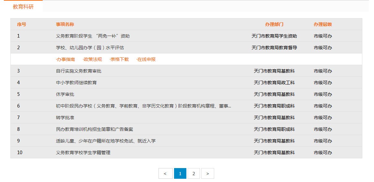Viewport: 374px width, 182px height.
Task: Select item 义务教育学校学生学籍管理
Action: tap(83, 153)
